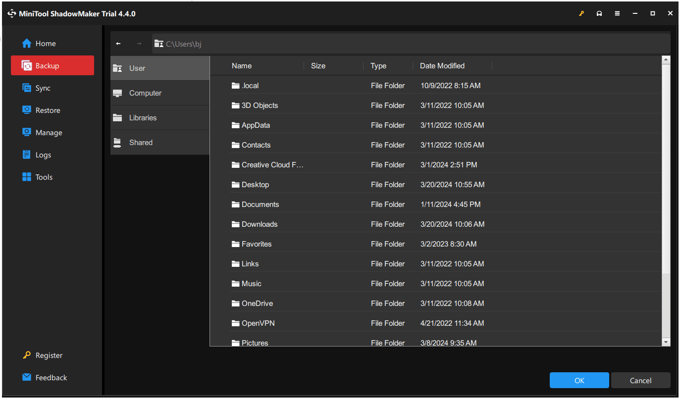The height and width of the screenshot is (400, 681).
Task: Open the Tools section icon
Action: [x=26, y=177]
